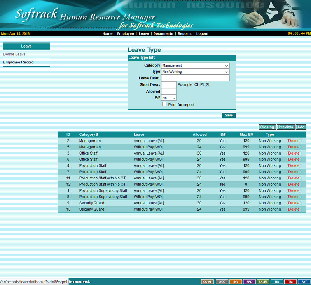
Task: Toggle the Print for report checkbox
Action: coord(164,104)
